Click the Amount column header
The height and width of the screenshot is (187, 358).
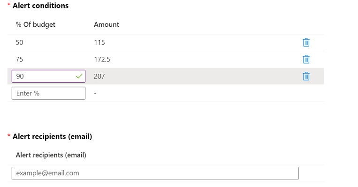[107, 24]
